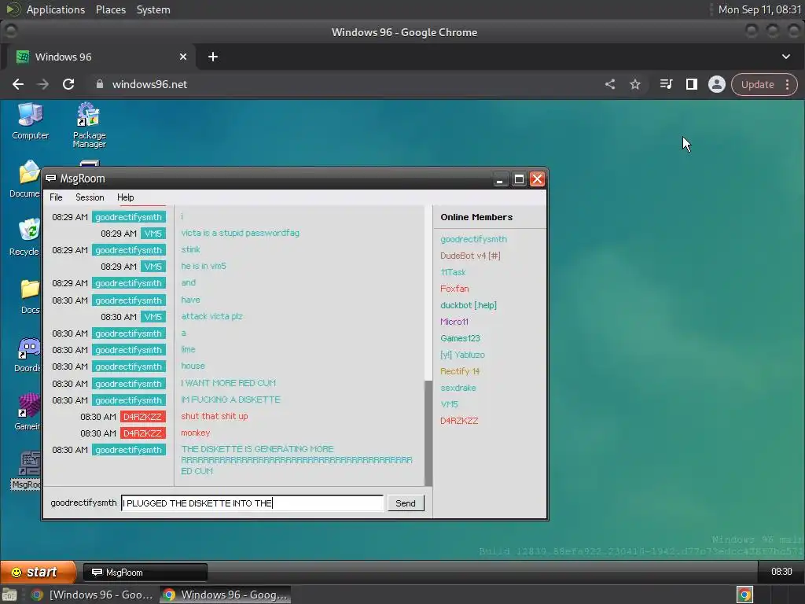The width and height of the screenshot is (805, 604).
Task: Open the Session menu in MsgRoom
Action: (x=90, y=197)
